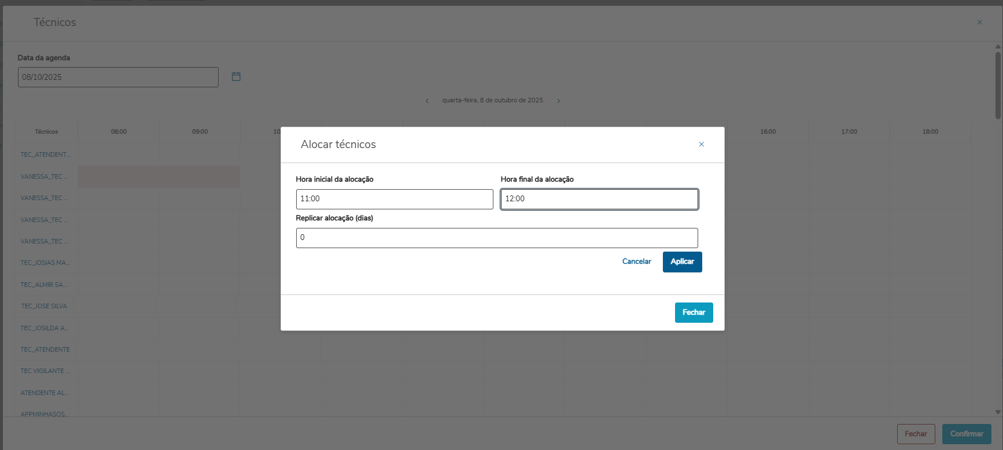Close the Técnicos window with X
Image resolution: width=1003 pixels, height=450 pixels.
tap(979, 22)
